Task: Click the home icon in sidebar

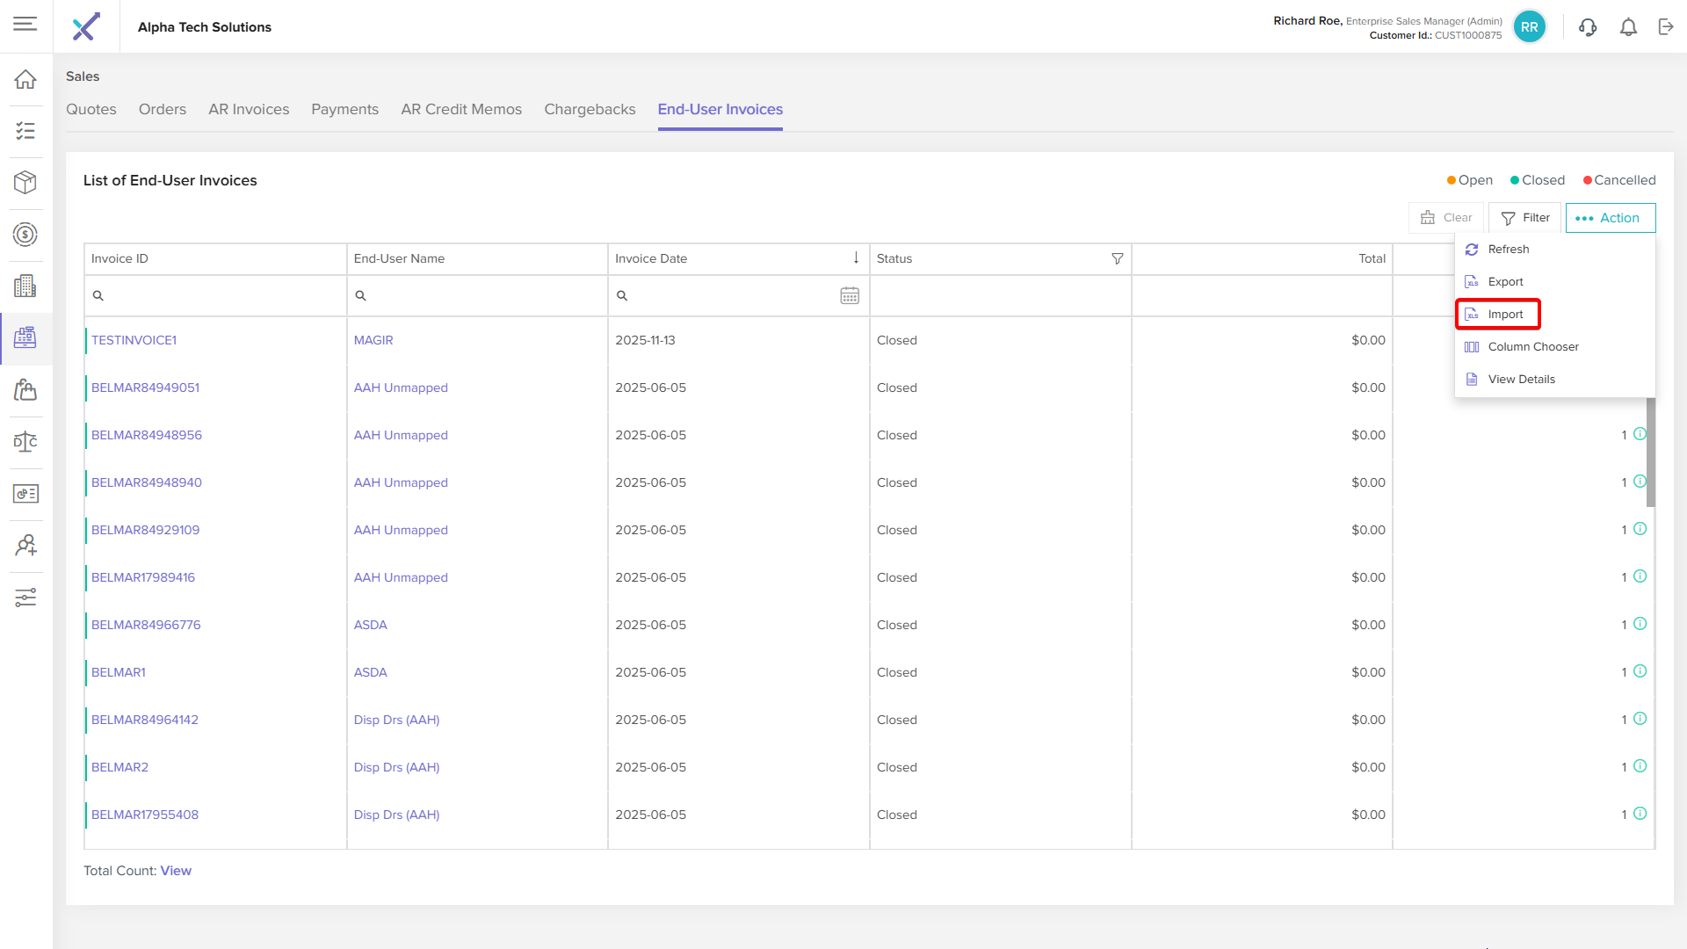Action: pos(25,79)
